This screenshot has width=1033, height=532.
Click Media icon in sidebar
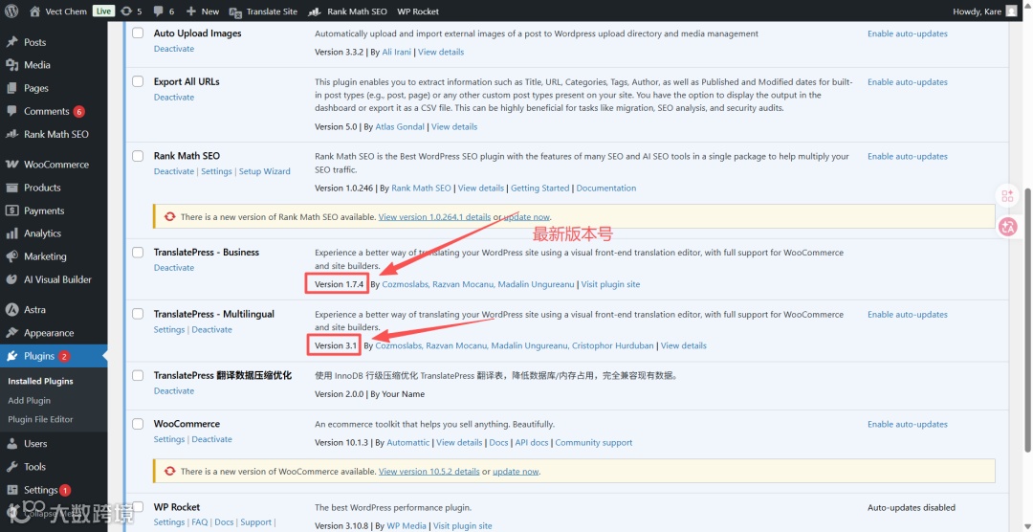click(11, 65)
